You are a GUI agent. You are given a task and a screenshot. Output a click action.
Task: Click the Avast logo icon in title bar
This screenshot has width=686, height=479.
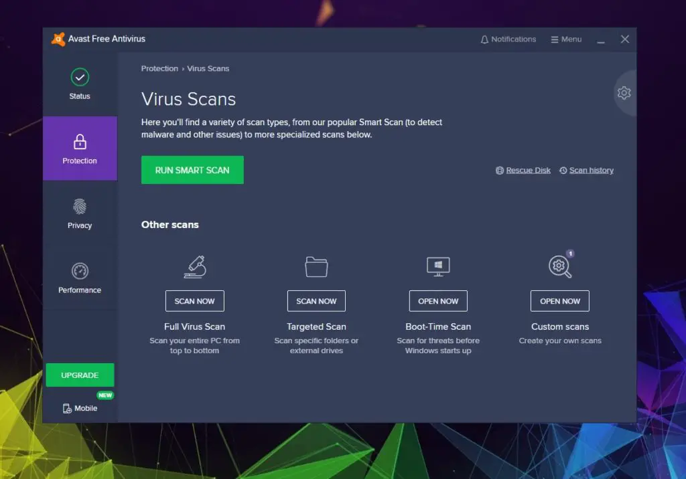coord(58,39)
